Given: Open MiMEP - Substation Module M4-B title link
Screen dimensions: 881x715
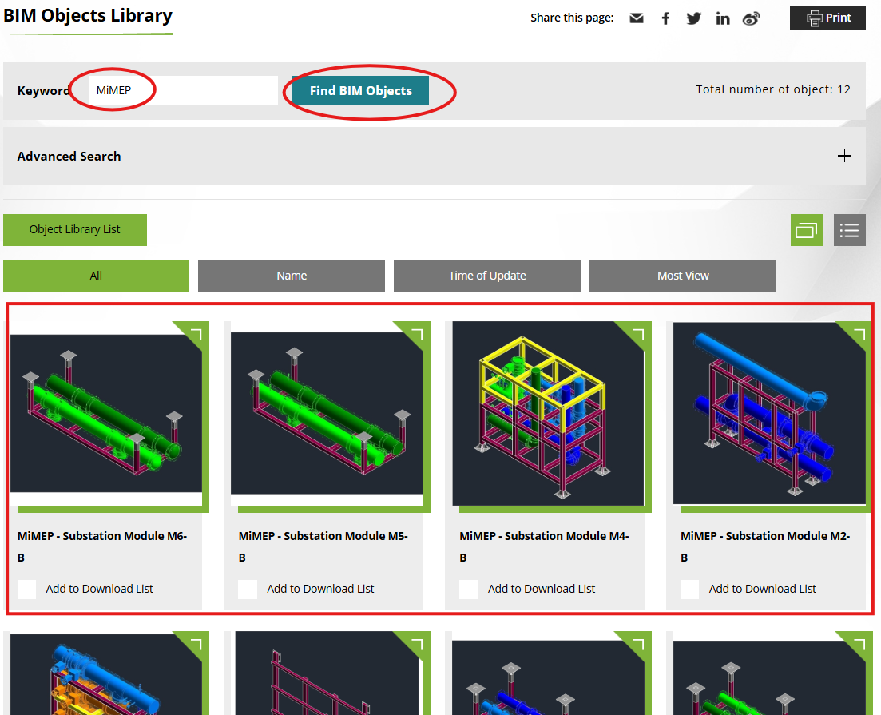Looking at the screenshot, I should click(x=544, y=546).
